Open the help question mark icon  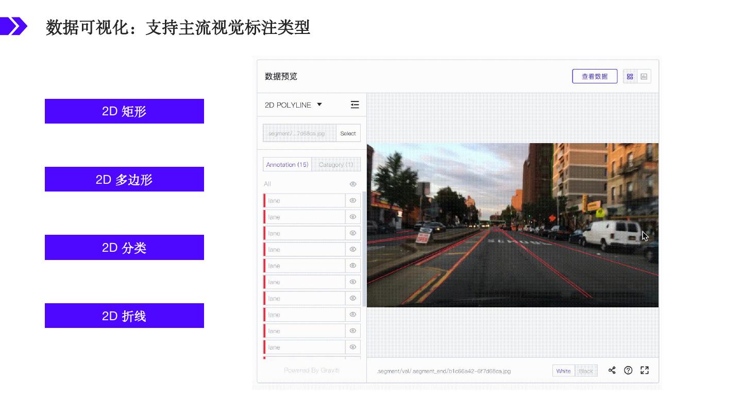coord(628,370)
